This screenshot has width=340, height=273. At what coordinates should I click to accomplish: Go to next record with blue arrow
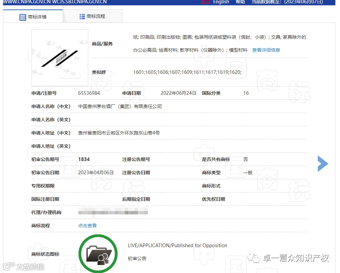[323, 164]
